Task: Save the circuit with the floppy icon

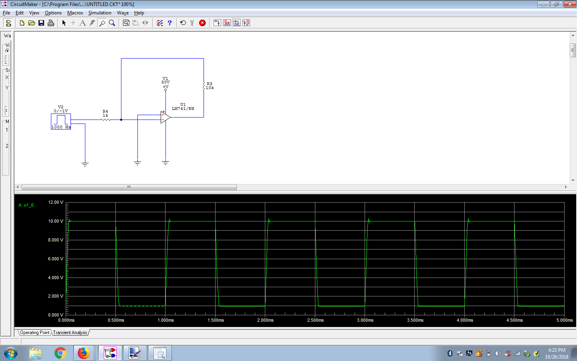Action: (x=41, y=23)
